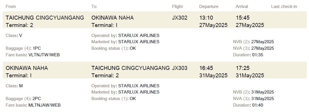Click the Baggage 2PC entry
Screen dimensions: 309x112
(x=23, y=99)
